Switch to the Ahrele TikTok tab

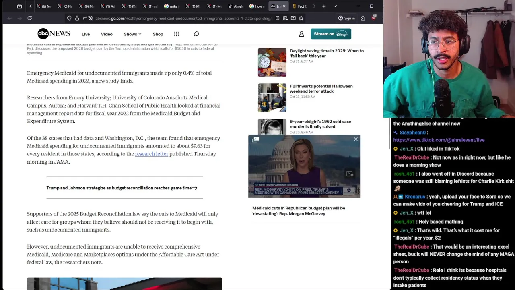[235, 6]
